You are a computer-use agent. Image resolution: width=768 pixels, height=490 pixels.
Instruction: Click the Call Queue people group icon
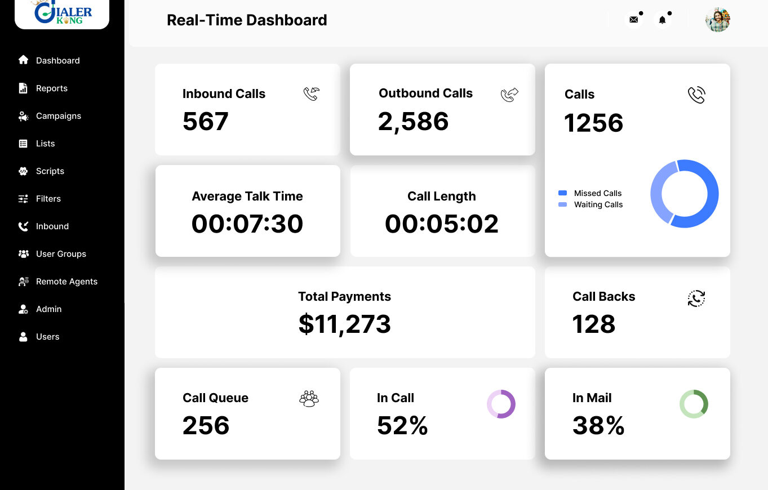click(309, 399)
